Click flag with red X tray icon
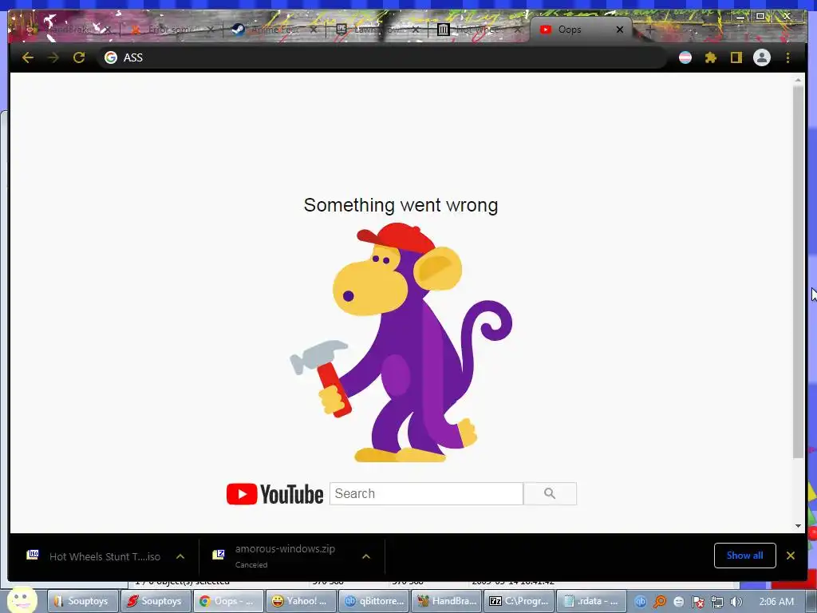 click(697, 602)
